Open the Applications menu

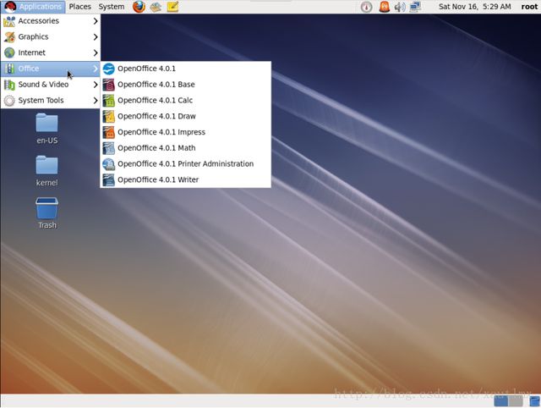pos(34,7)
